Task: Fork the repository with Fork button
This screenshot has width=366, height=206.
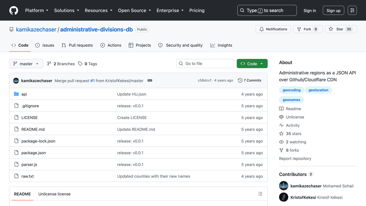Action: (x=308, y=29)
